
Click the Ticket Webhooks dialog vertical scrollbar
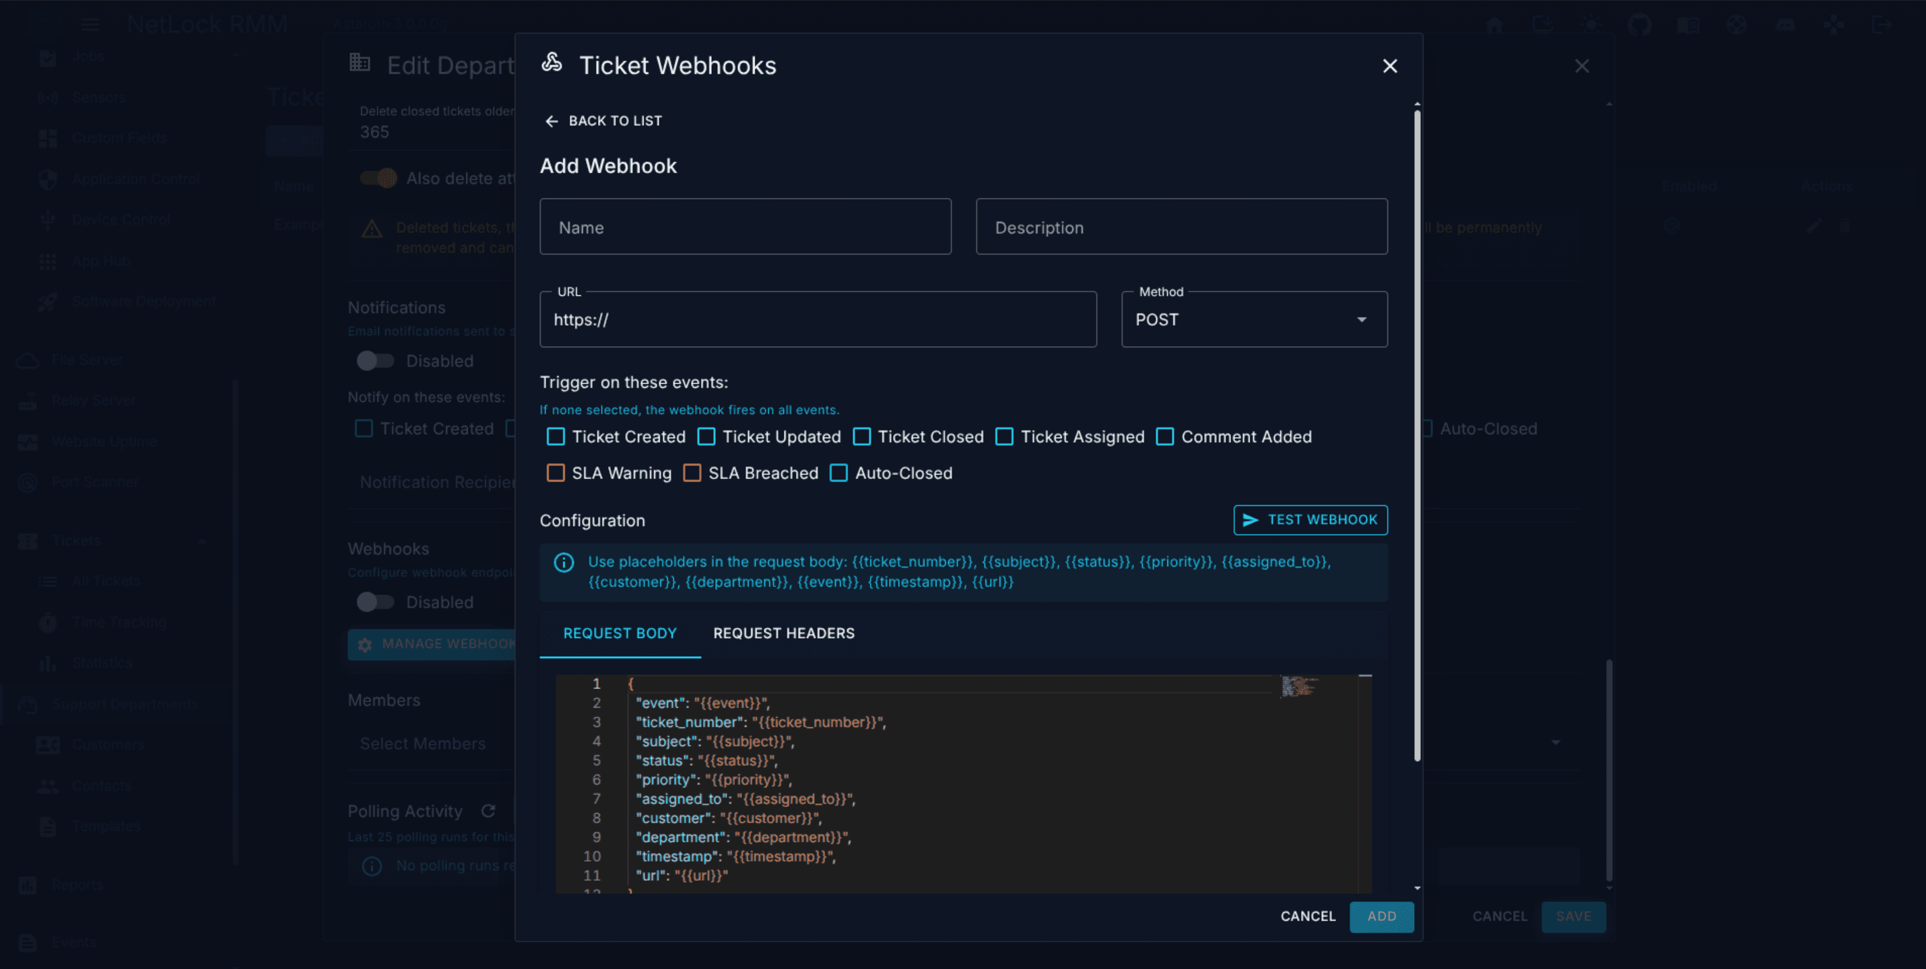point(1417,436)
